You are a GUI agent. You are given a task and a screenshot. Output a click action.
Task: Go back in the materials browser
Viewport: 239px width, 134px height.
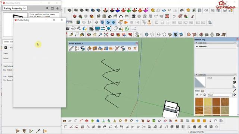[x=197, y=95]
